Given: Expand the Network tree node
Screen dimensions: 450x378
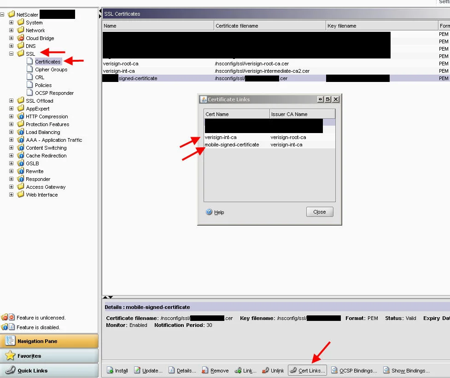Looking at the screenshot, I should (x=11, y=30).
